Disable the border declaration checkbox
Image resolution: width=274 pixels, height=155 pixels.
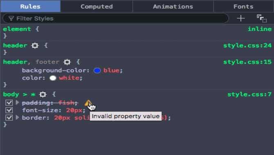click(x=9, y=117)
